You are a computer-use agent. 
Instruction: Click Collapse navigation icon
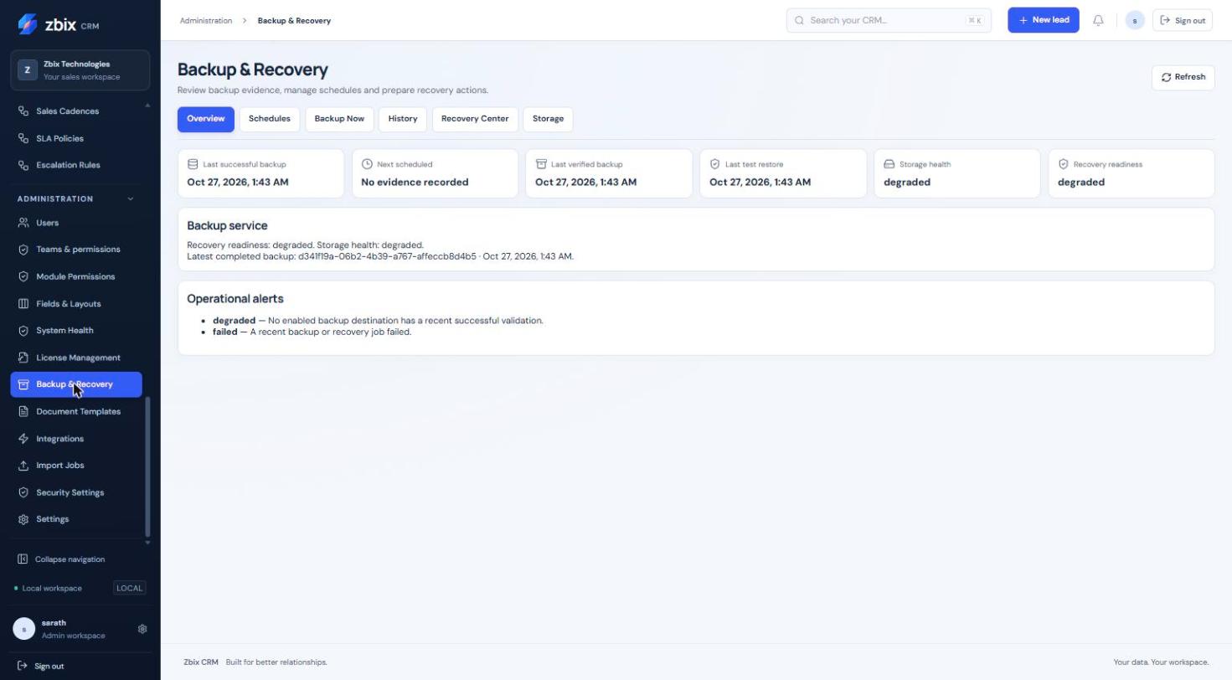[x=23, y=559]
